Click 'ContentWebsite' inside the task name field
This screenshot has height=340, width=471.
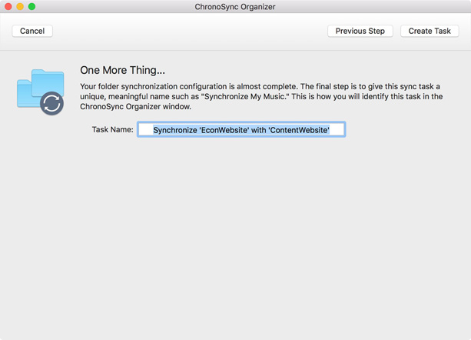point(299,130)
